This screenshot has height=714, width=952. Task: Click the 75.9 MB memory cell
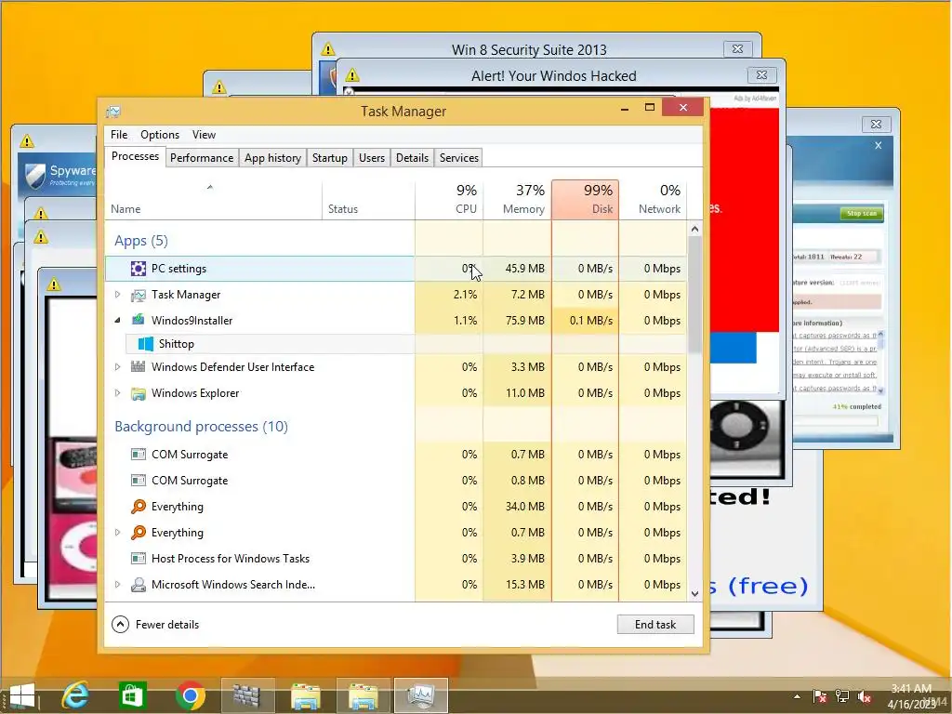click(517, 320)
